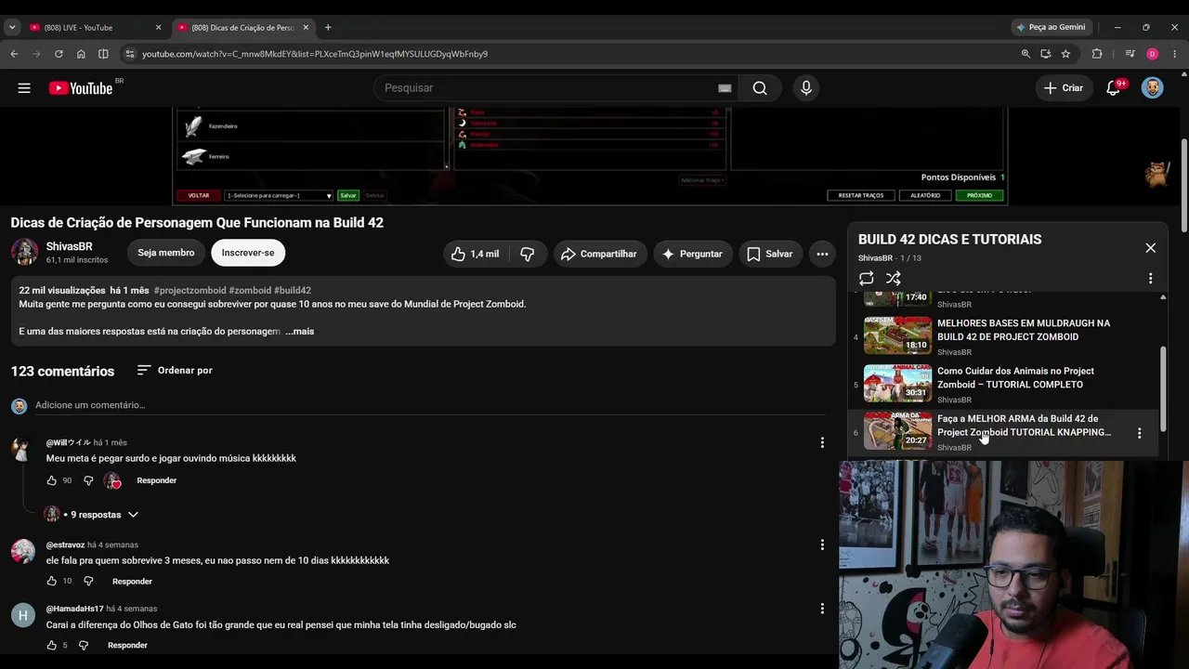
Task: Close the LIVE - YouTube tab
Action: (158, 28)
